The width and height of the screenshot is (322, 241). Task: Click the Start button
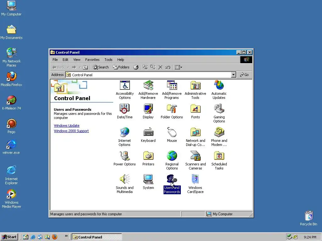click(x=9, y=237)
